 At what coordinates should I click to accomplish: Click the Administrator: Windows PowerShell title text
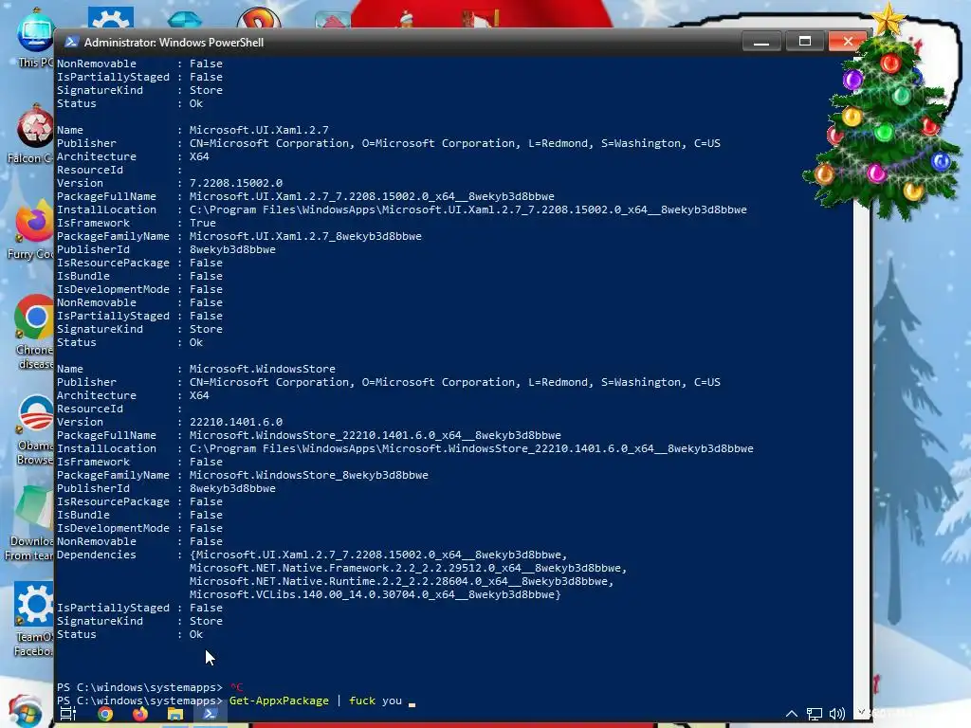(x=174, y=43)
